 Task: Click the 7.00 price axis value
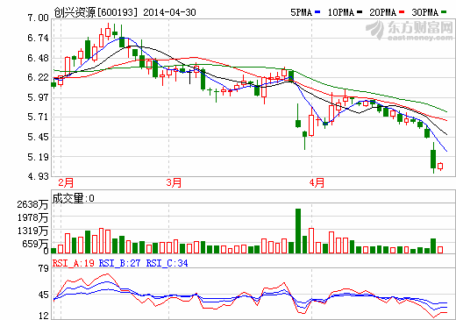(x=38, y=18)
